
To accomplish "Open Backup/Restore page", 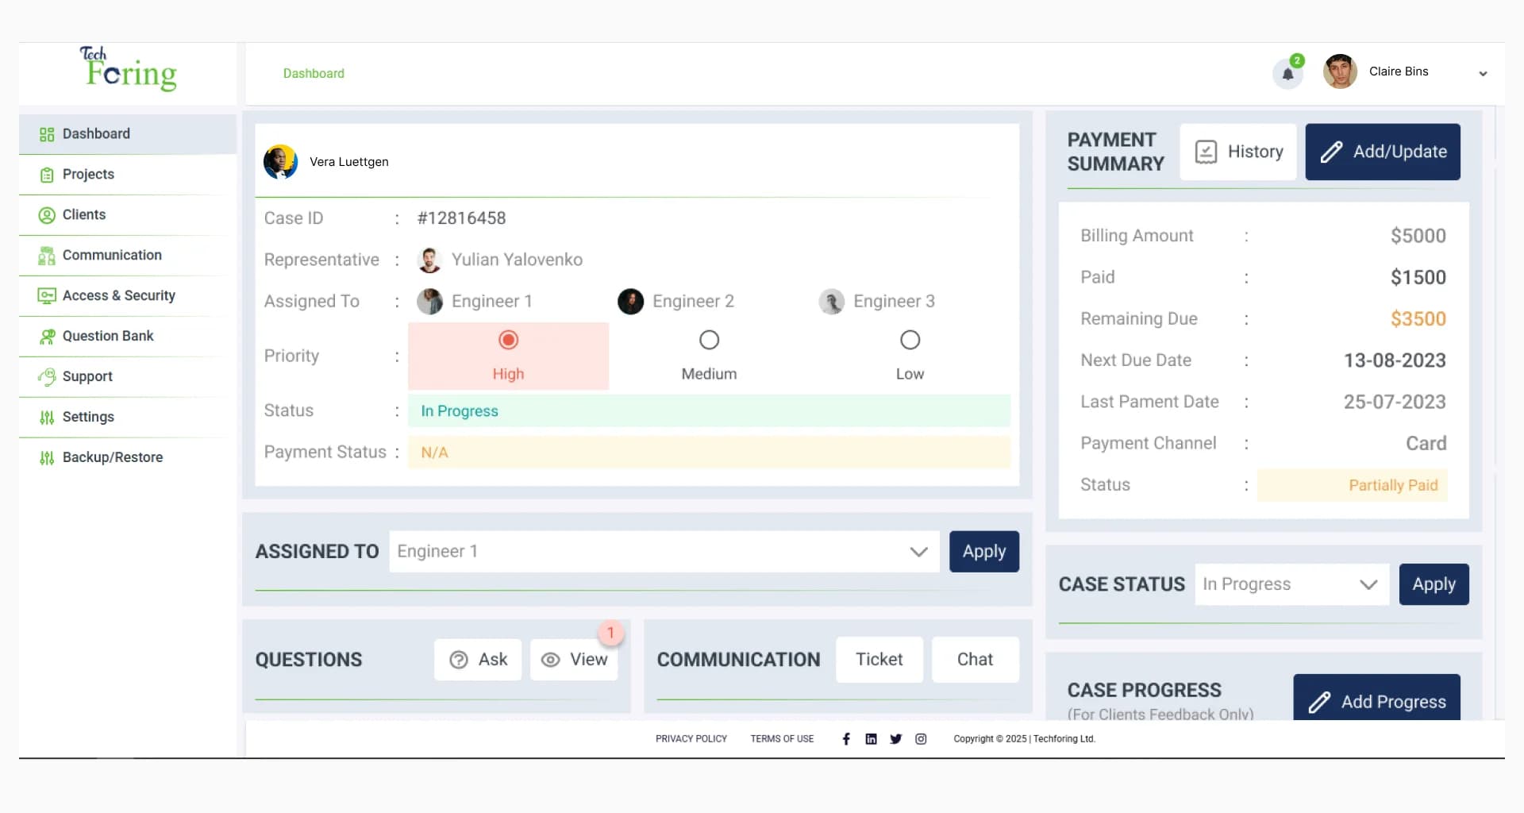I will pyautogui.click(x=128, y=458).
